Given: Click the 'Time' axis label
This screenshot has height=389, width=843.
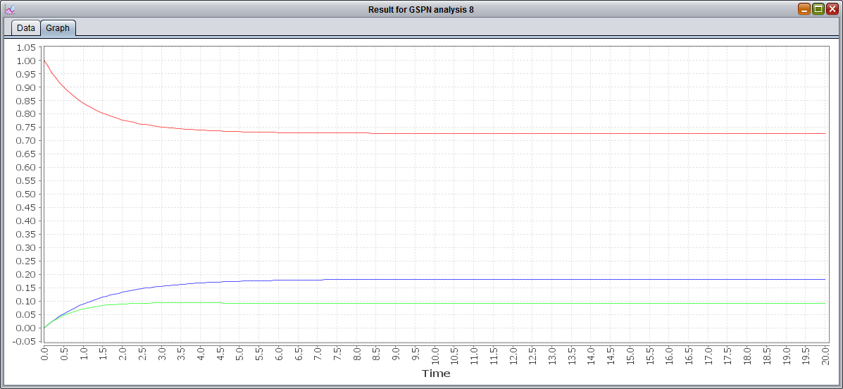Looking at the screenshot, I should pos(436,373).
